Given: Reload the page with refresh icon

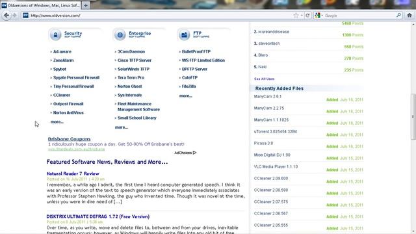Looking at the screenshot, I should [x=307, y=16].
